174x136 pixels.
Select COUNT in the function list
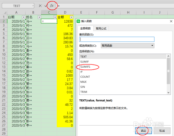coord(123,77)
